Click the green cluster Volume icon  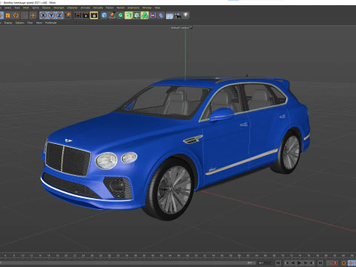[x=145, y=16]
